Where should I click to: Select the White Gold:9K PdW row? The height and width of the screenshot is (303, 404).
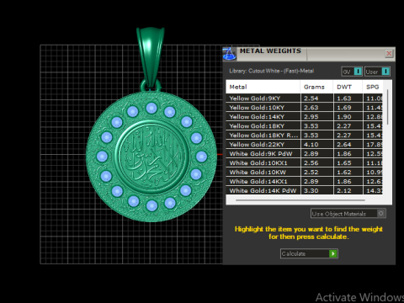304,154
